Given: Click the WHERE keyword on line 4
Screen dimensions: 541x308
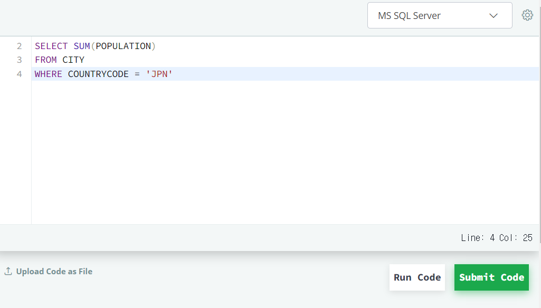Looking at the screenshot, I should pos(49,74).
